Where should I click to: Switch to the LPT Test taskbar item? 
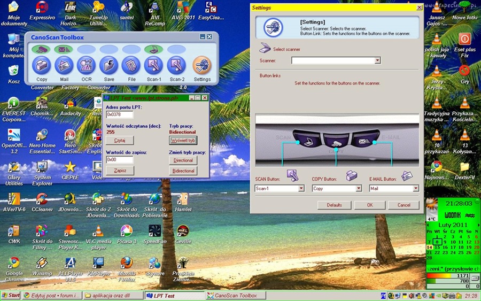[174, 296]
